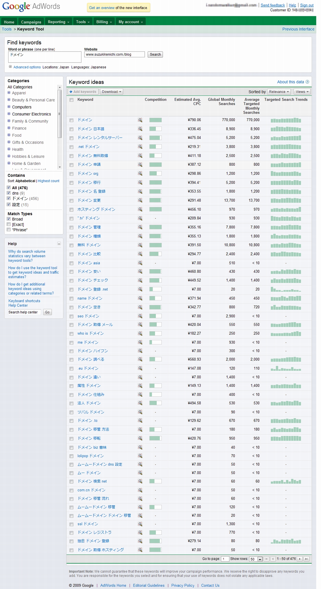The image size is (321, 589).
Task: Click the Help Center Go button
Action: point(47,312)
